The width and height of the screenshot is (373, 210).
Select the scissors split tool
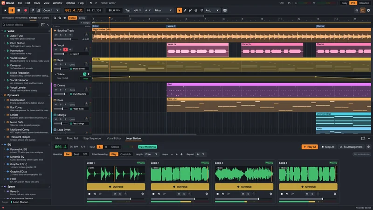click(x=190, y=10)
